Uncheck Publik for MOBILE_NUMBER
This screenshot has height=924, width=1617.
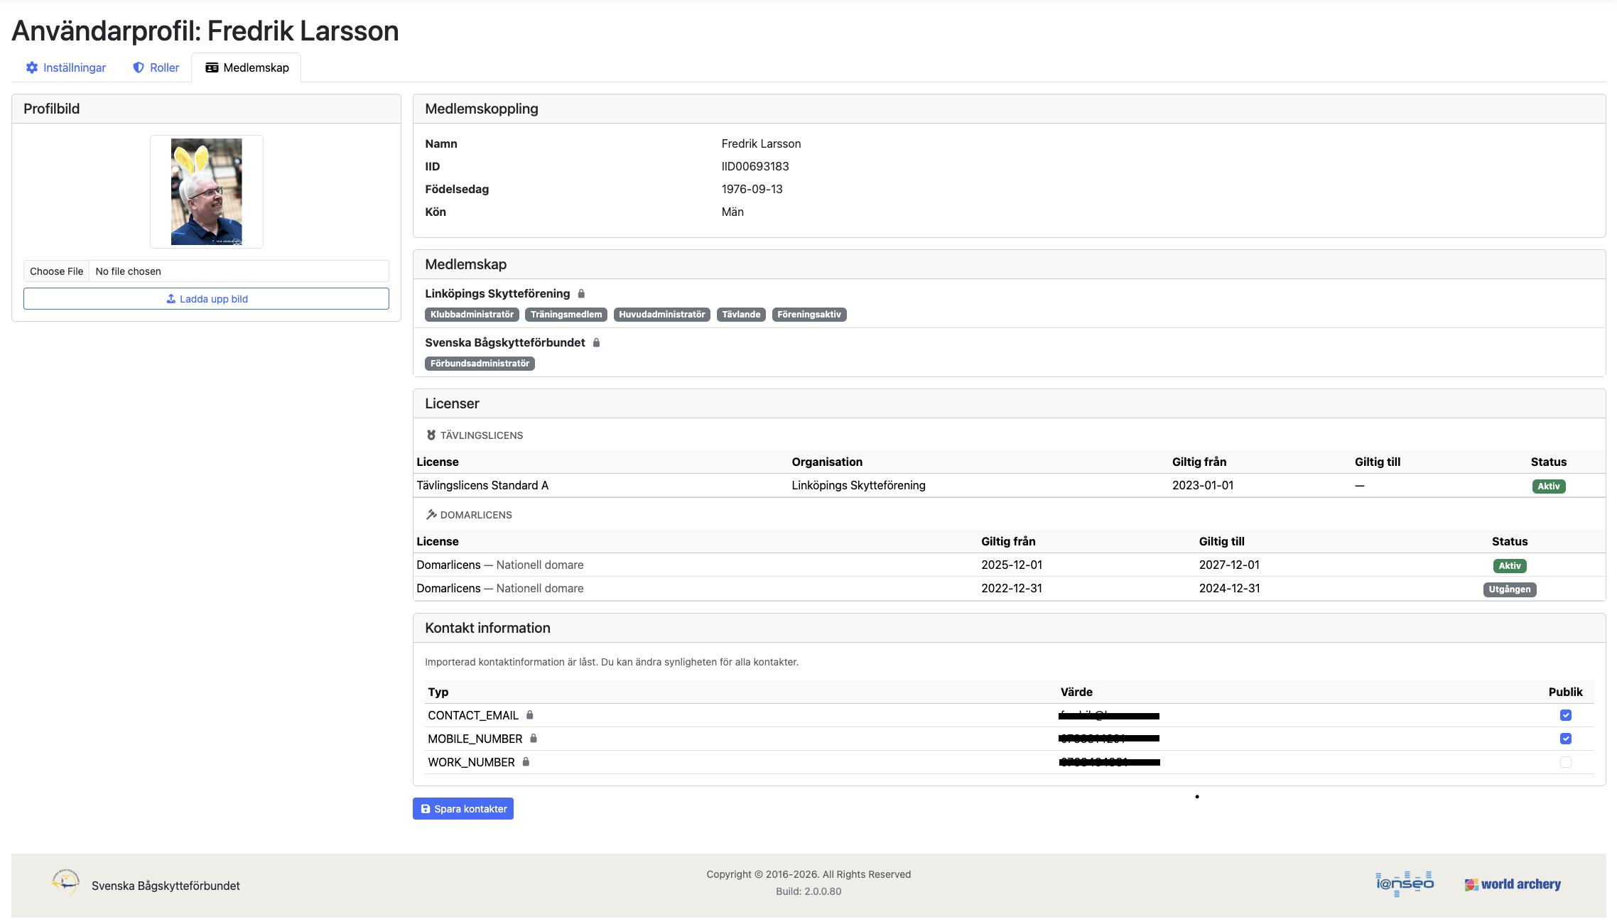click(x=1566, y=739)
